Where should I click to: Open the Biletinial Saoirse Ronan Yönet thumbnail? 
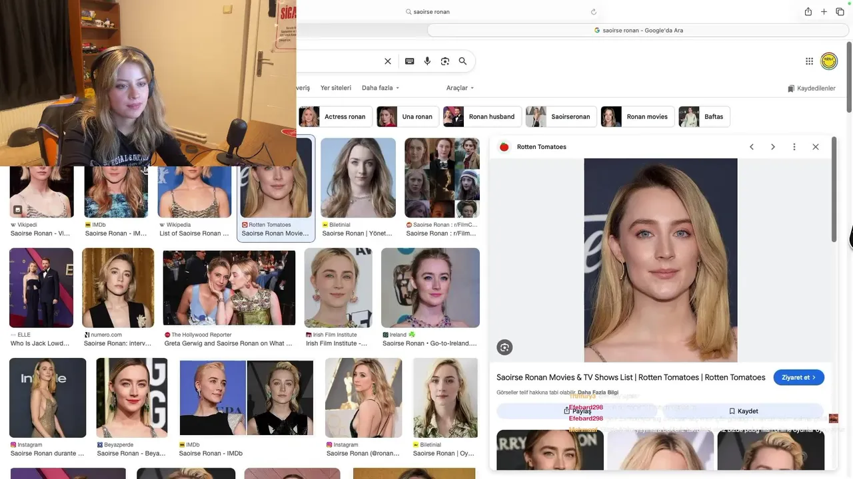[358, 178]
